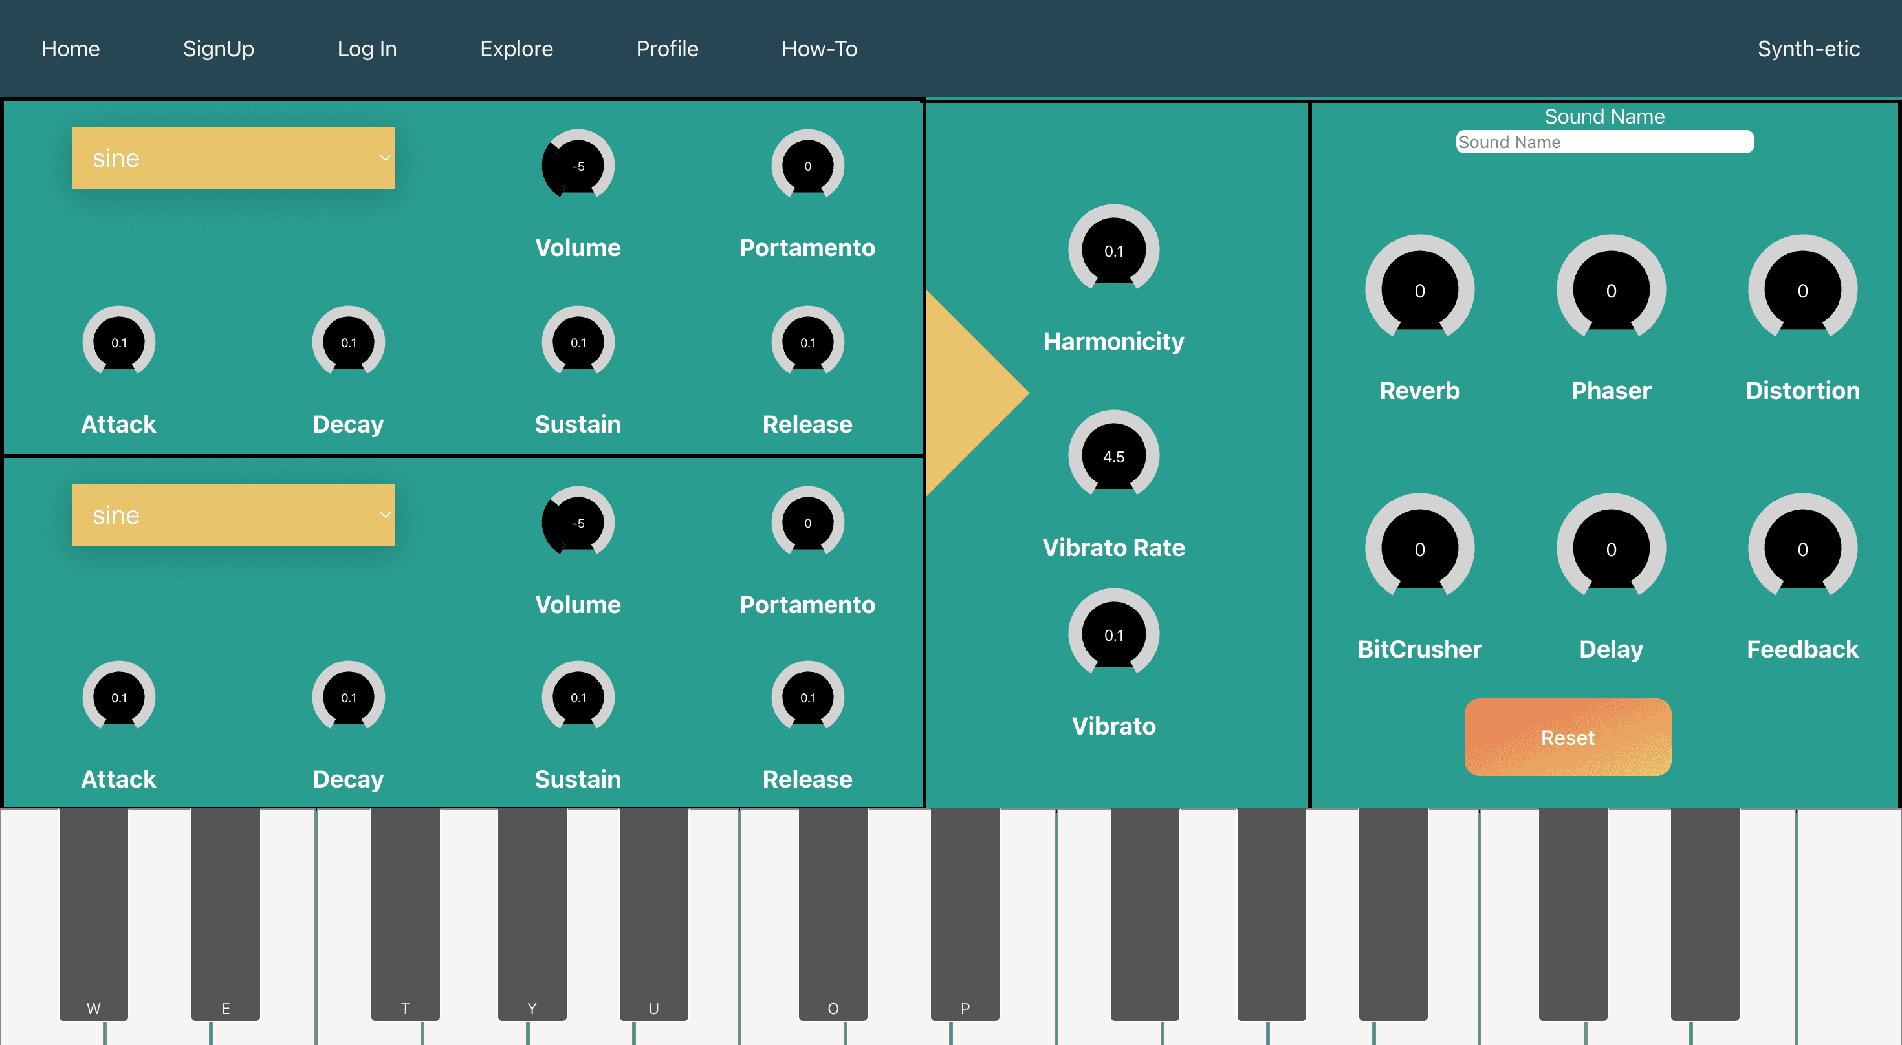Image resolution: width=1902 pixels, height=1045 pixels.
Task: Open the Explore menu item
Action: 516,48
